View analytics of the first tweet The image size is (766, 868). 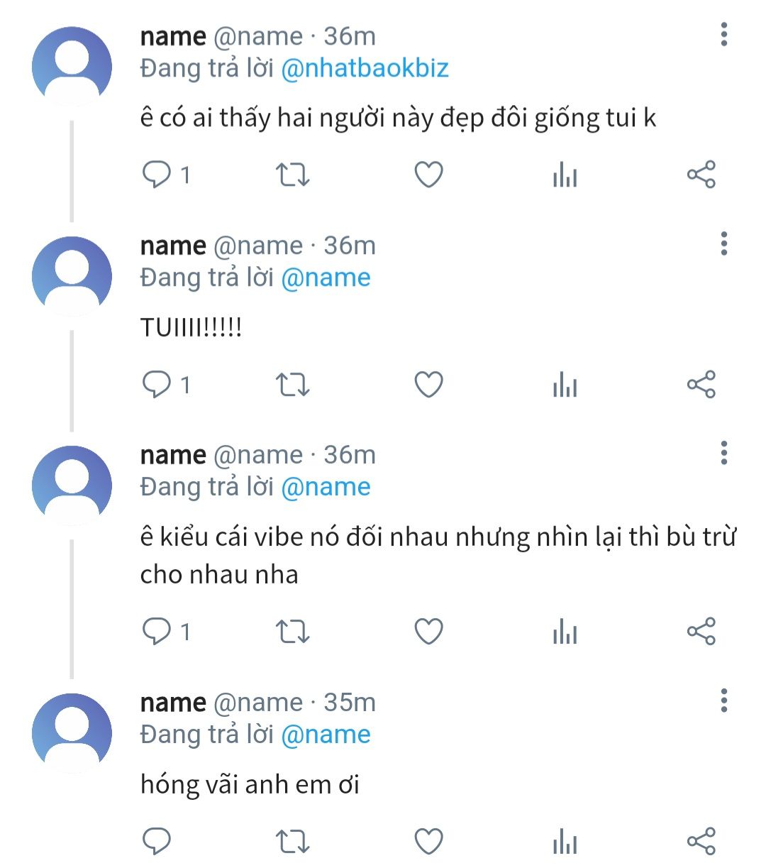pos(565,174)
